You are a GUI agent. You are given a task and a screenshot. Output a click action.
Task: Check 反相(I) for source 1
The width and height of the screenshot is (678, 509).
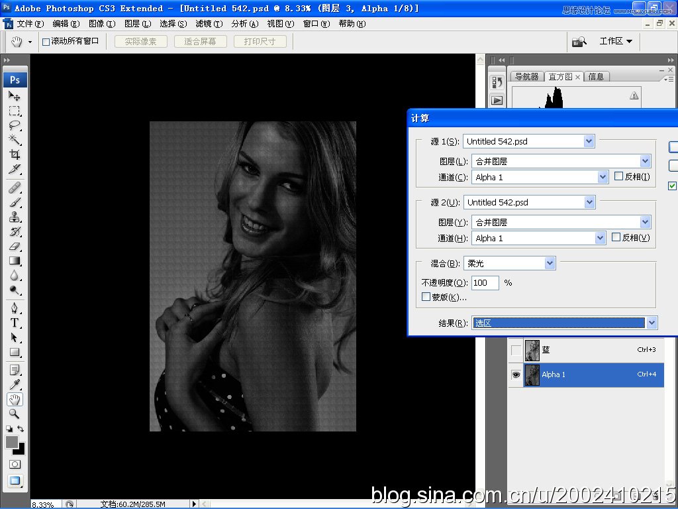[x=619, y=176]
